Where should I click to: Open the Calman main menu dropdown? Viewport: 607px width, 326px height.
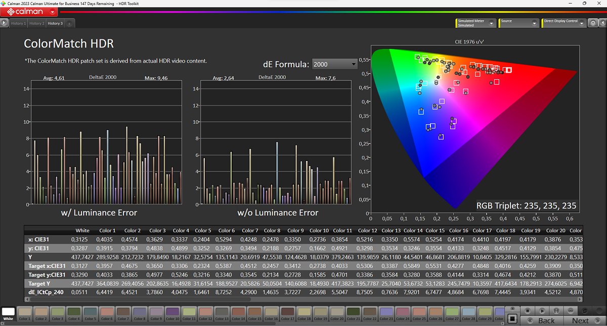click(53, 12)
